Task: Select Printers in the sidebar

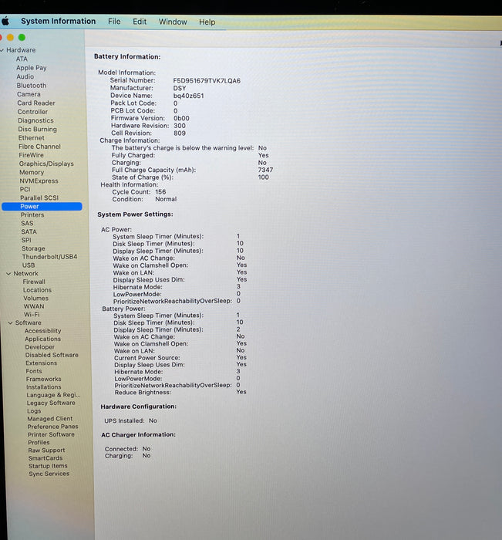Action: [32, 215]
